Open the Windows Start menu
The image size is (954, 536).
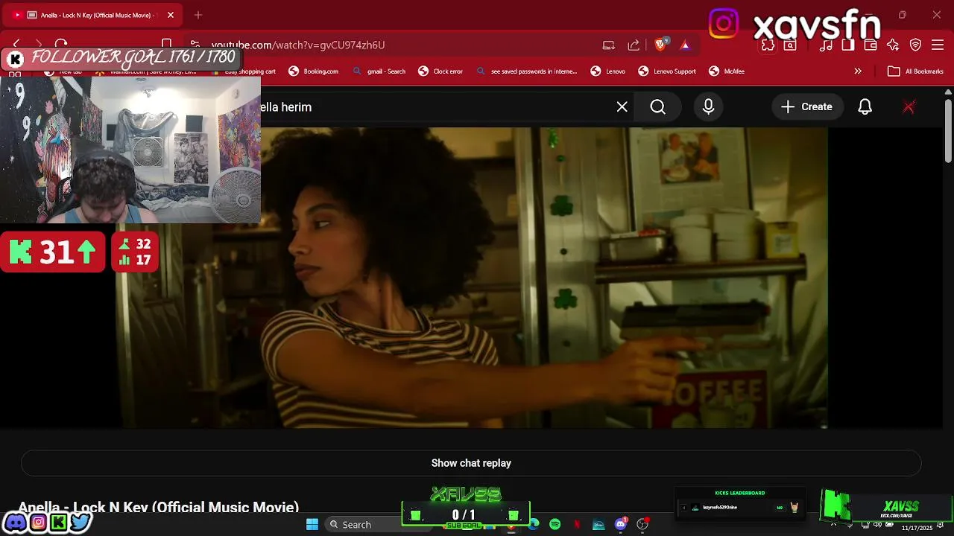tap(312, 524)
